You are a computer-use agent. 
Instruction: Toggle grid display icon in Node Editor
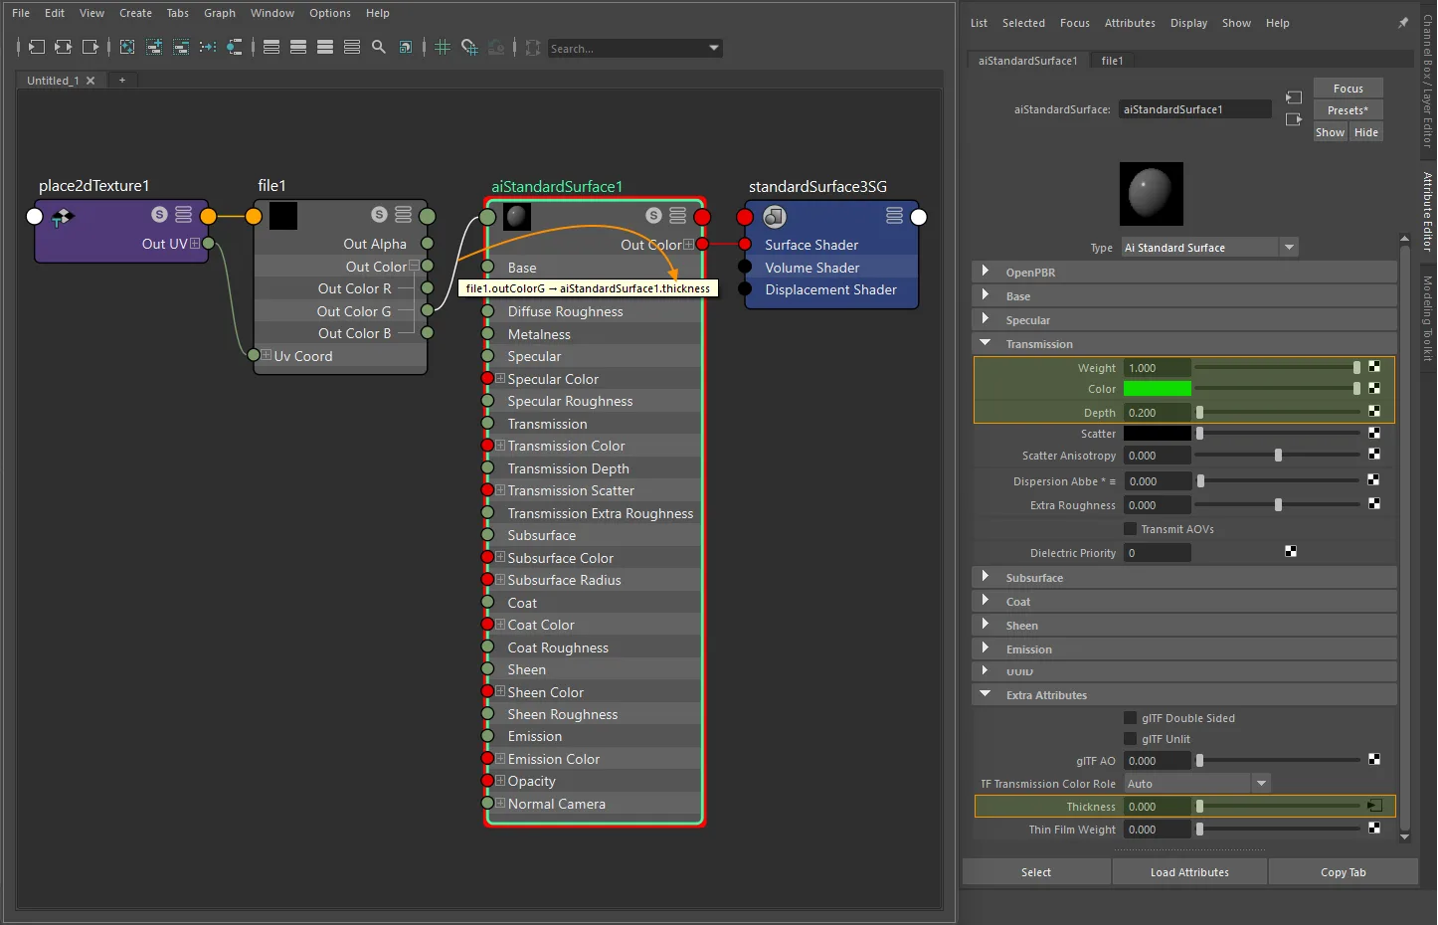tap(443, 47)
